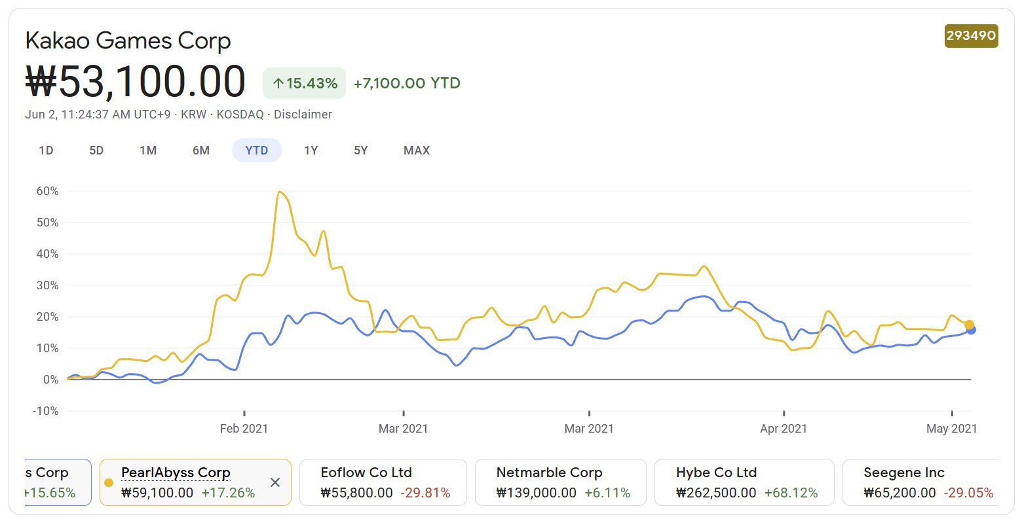Viewport: 1022px width, 521px height.
Task: Click the yellow dot on PearlAbyss chip
Action: [109, 483]
